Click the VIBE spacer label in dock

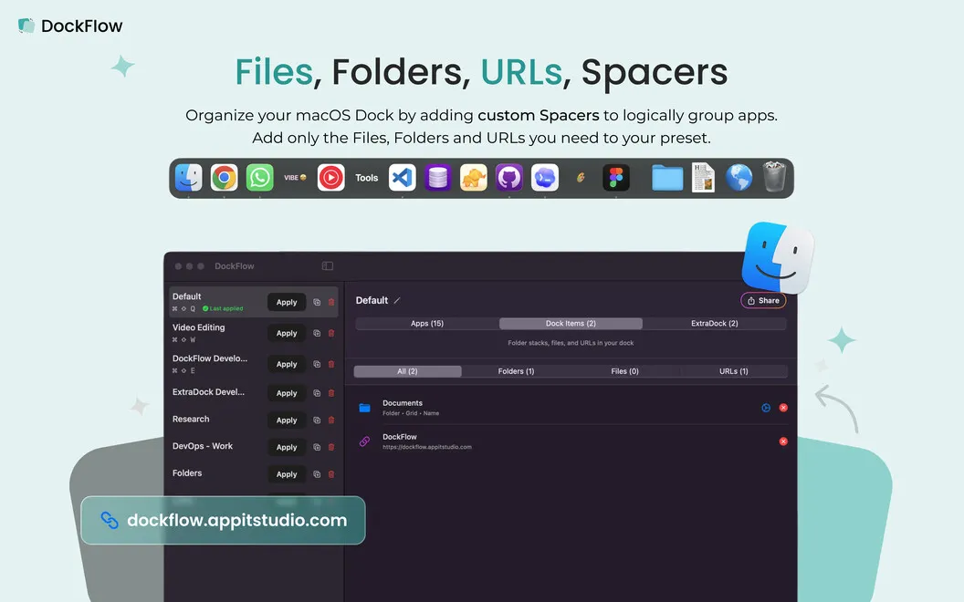(x=295, y=178)
